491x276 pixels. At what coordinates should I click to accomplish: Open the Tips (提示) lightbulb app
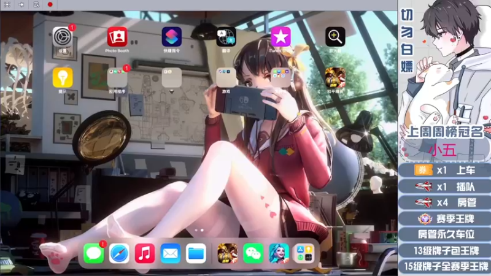(x=63, y=78)
